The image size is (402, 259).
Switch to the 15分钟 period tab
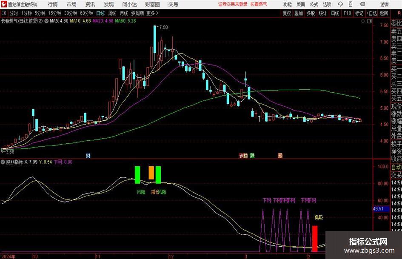[54, 13]
